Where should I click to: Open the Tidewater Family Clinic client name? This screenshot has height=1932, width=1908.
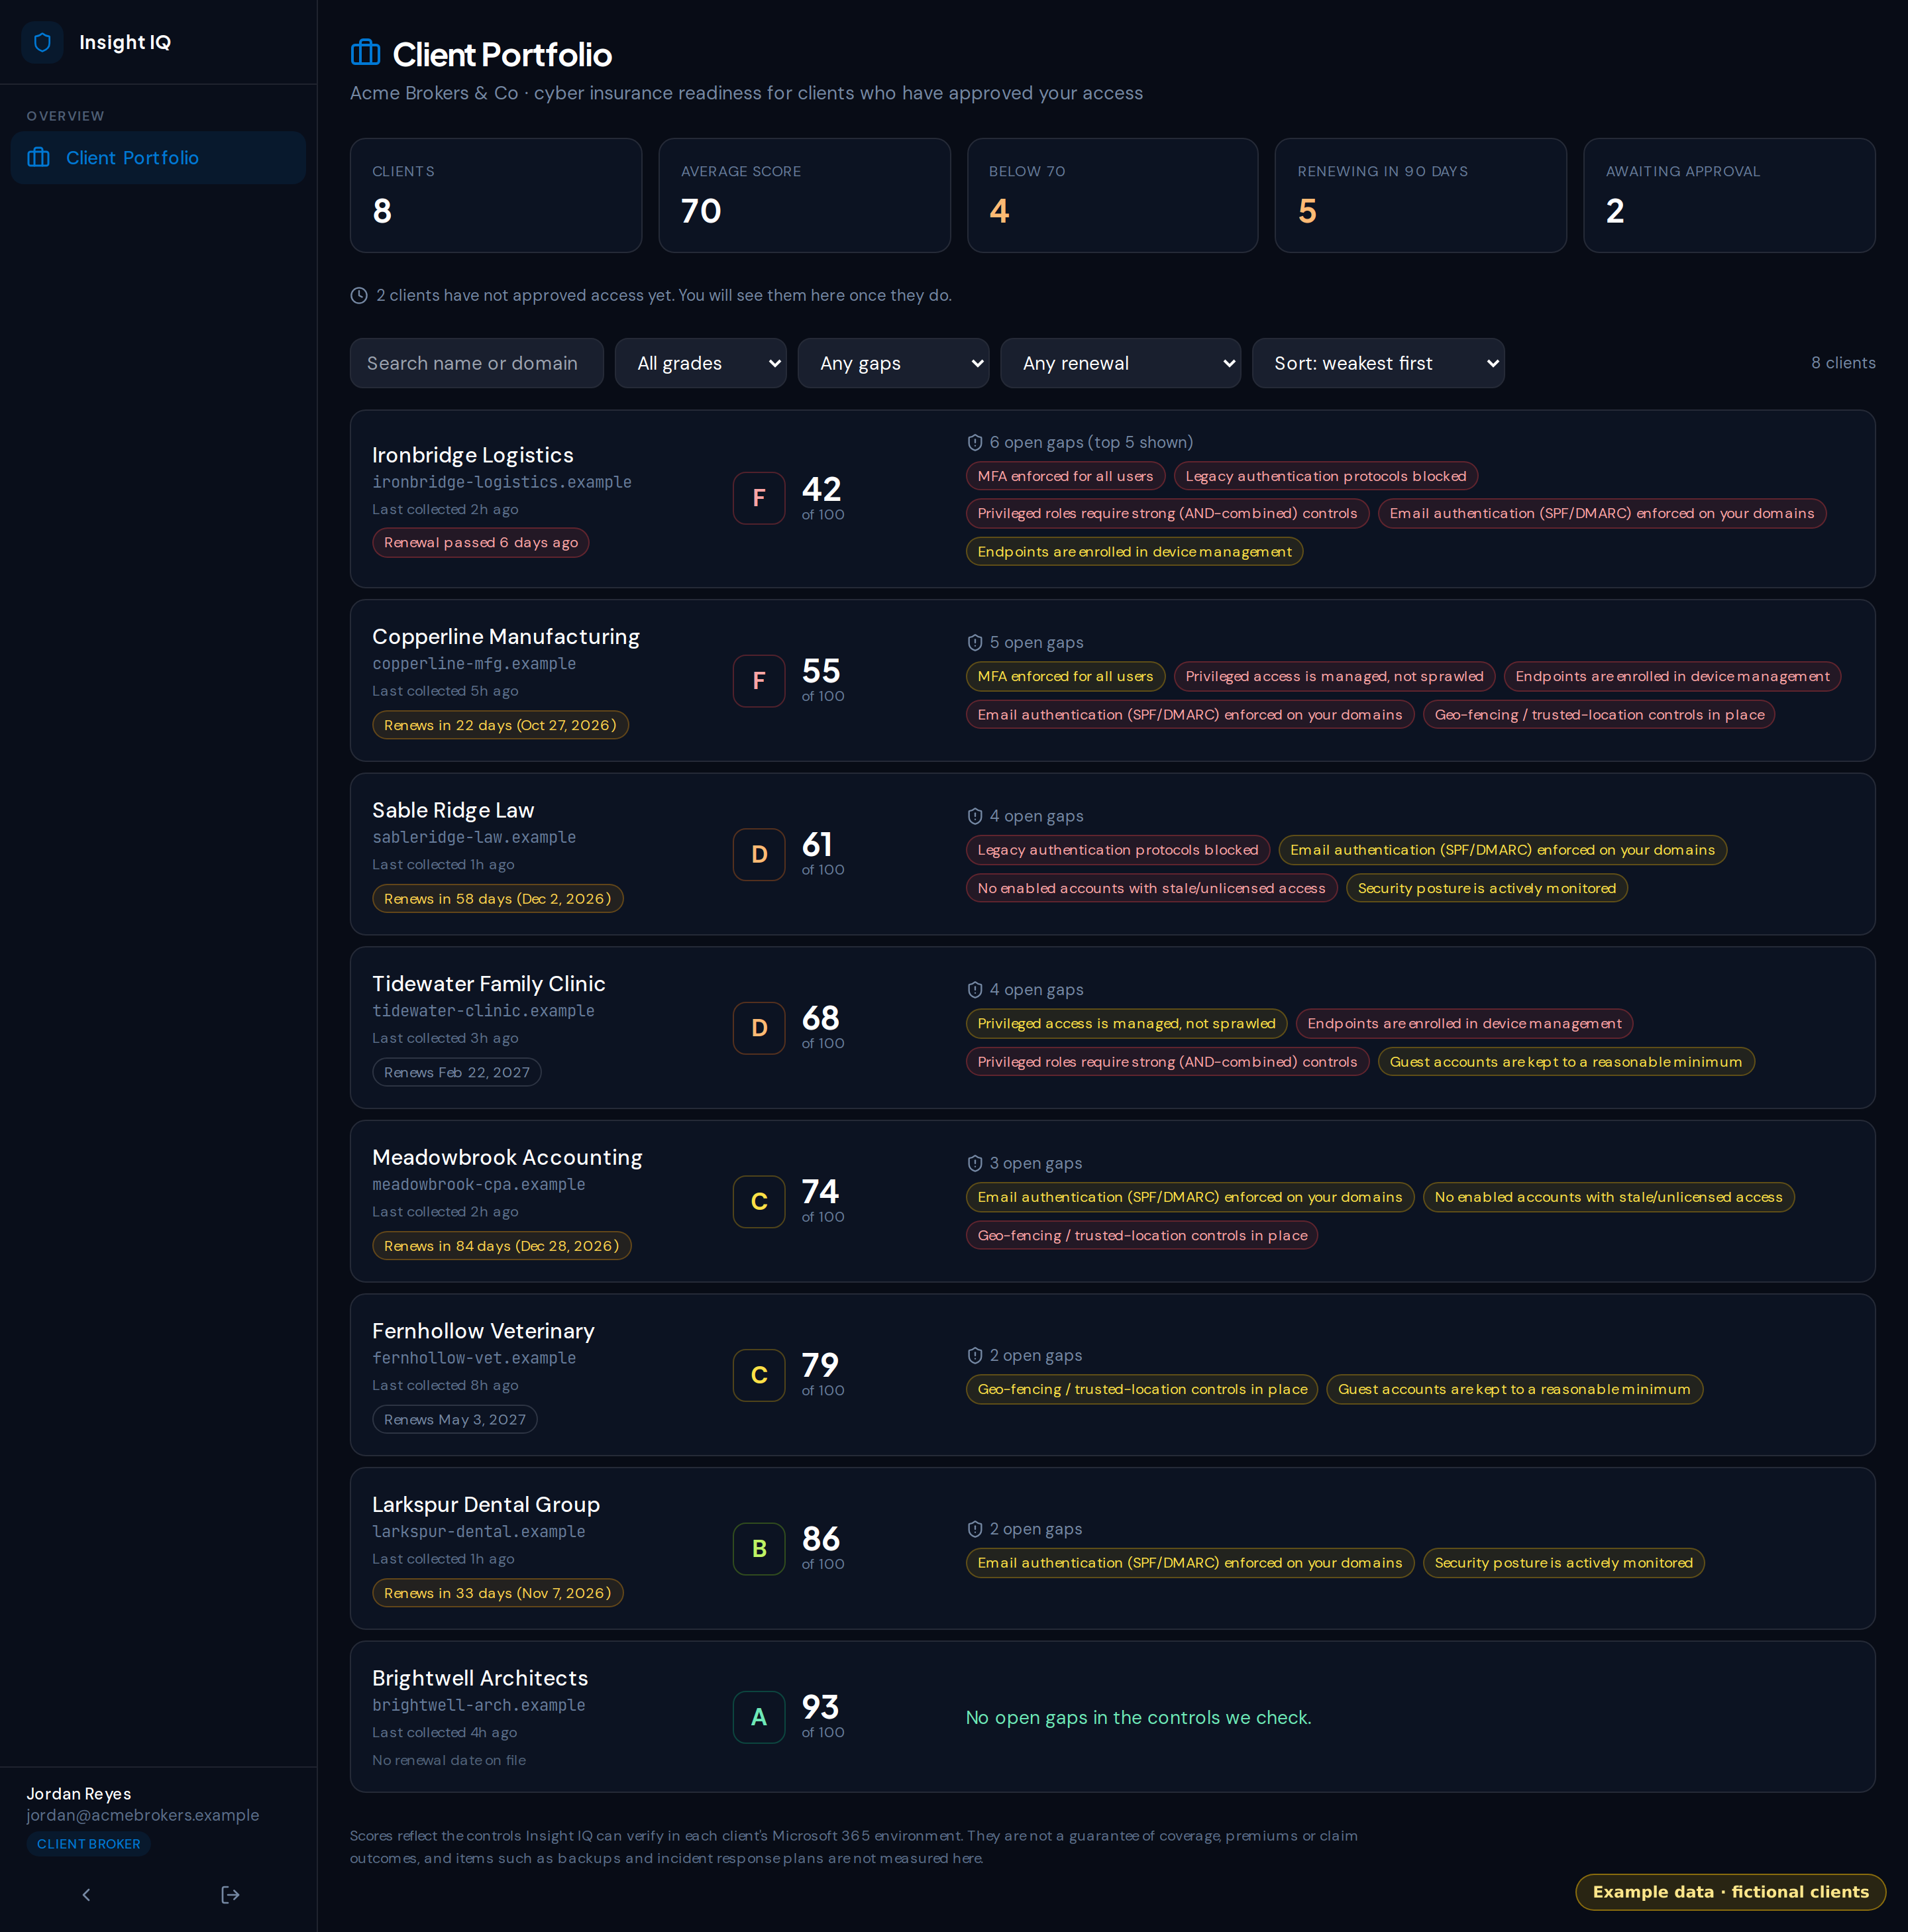pyautogui.click(x=489, y=984)
